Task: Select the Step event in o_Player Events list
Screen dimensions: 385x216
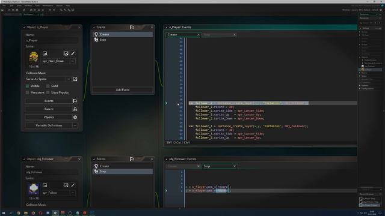Action: tap(123, 40)
